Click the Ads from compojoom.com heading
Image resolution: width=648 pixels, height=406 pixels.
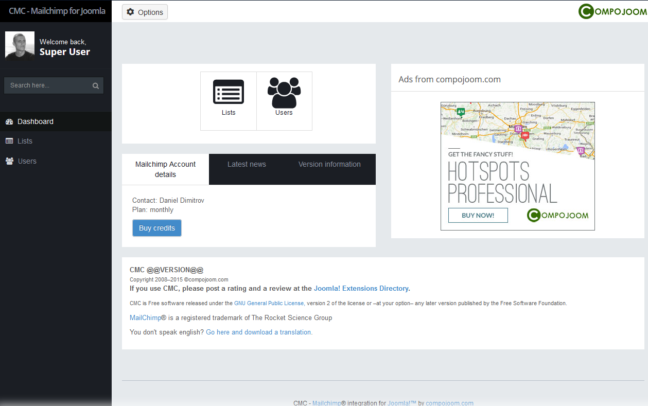point(449,79)
